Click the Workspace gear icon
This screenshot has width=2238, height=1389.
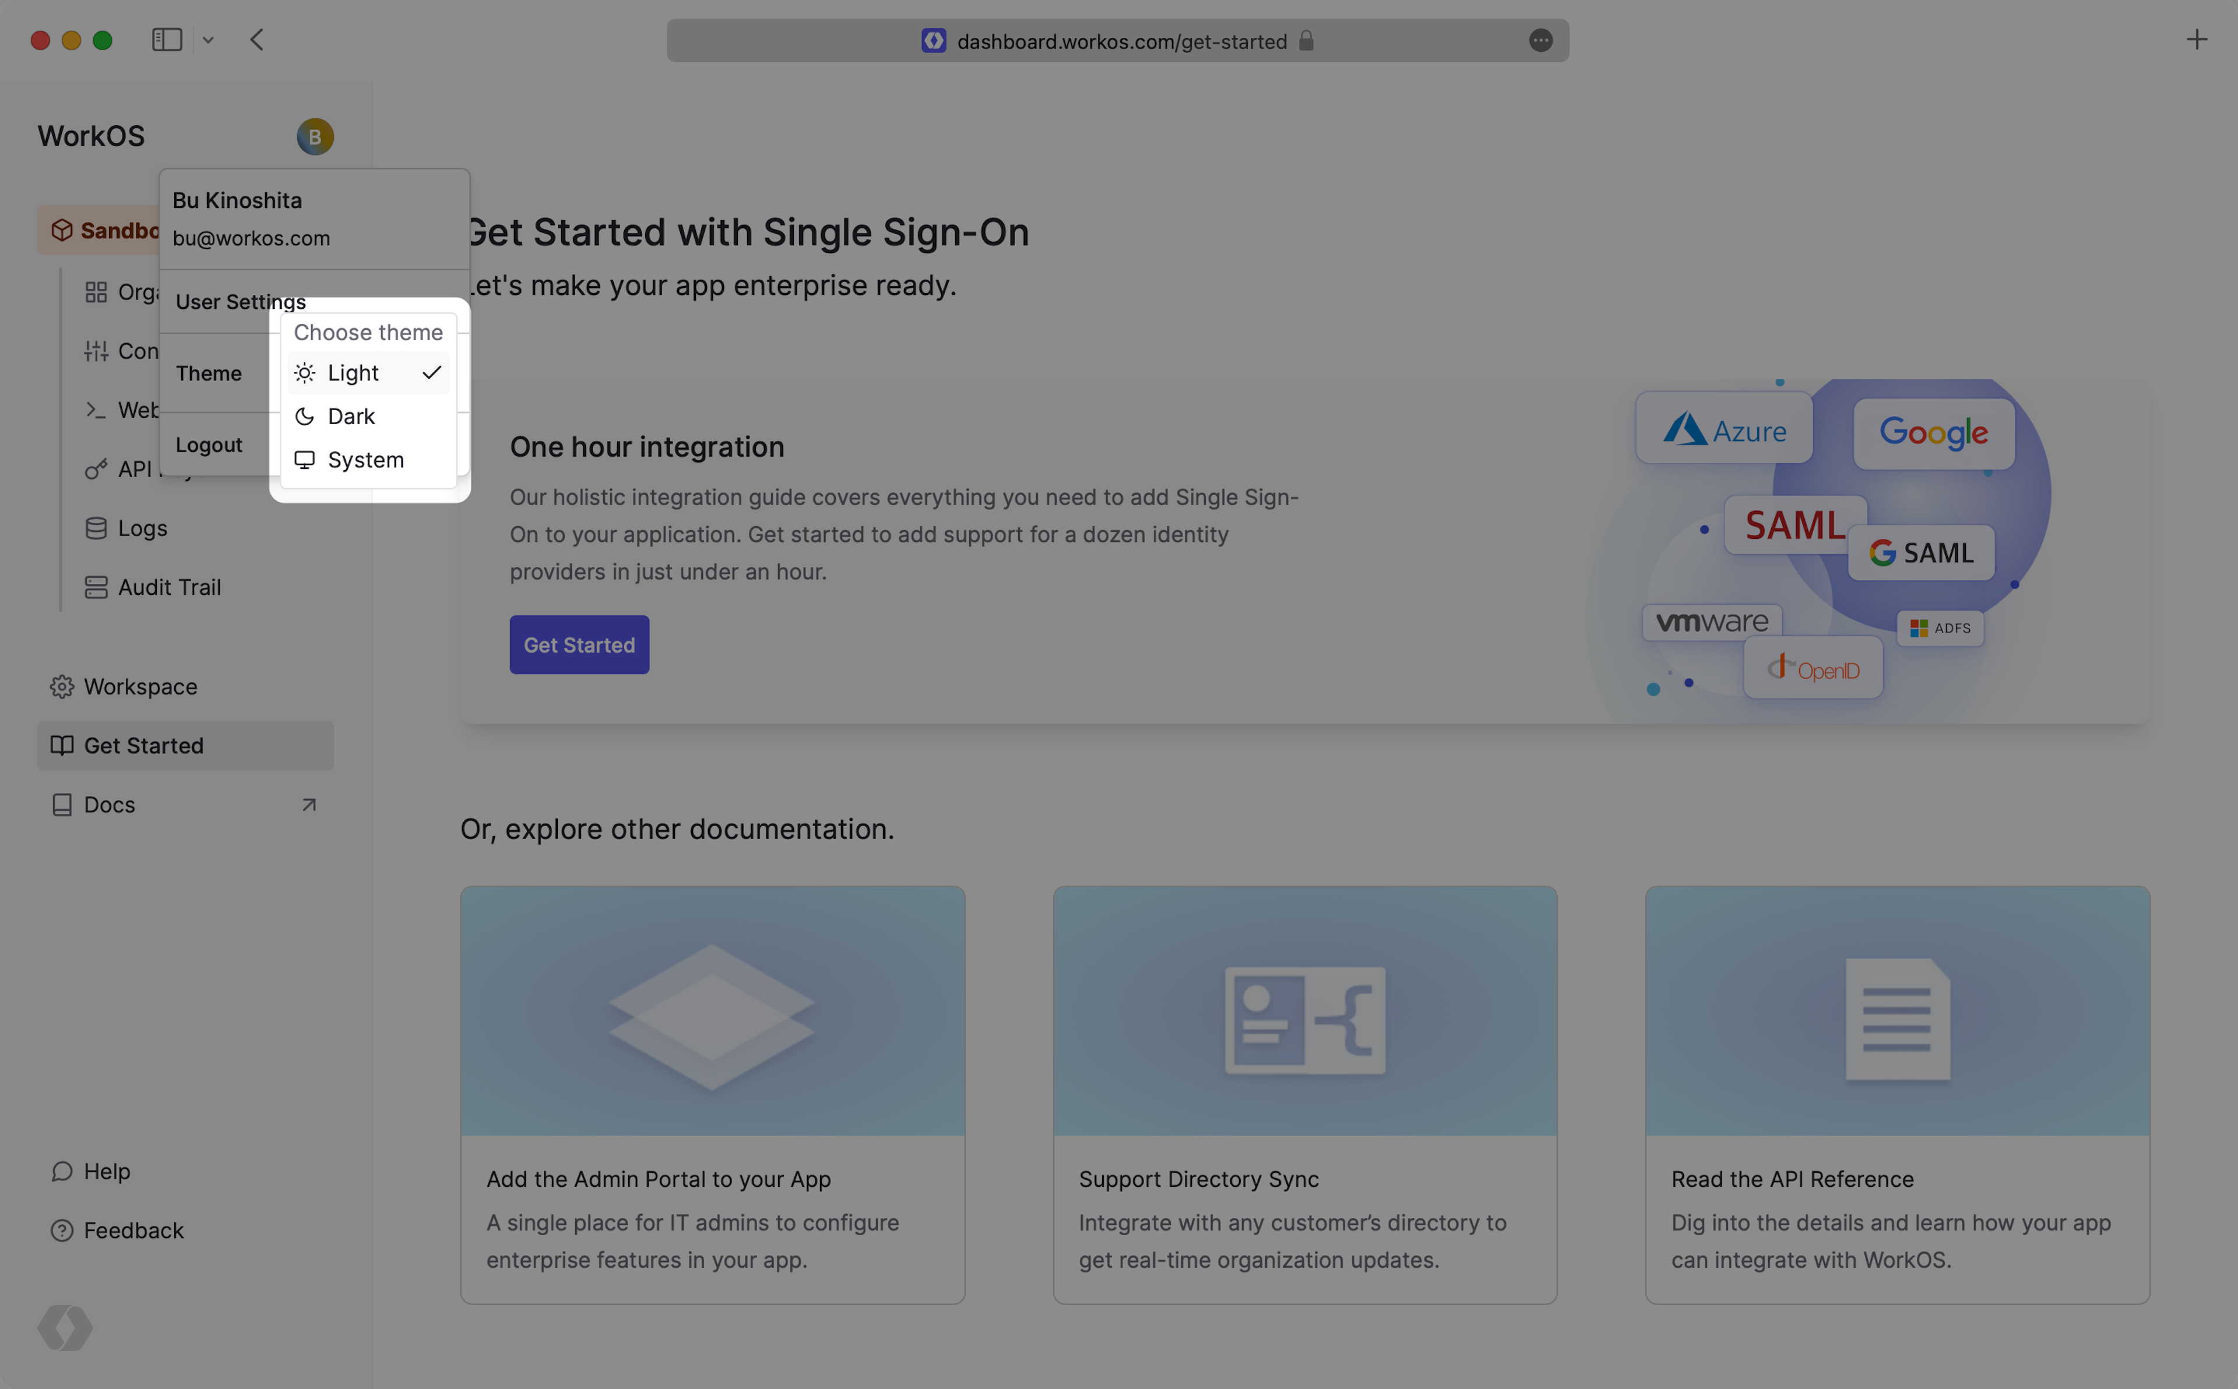[x=62, y=686]
